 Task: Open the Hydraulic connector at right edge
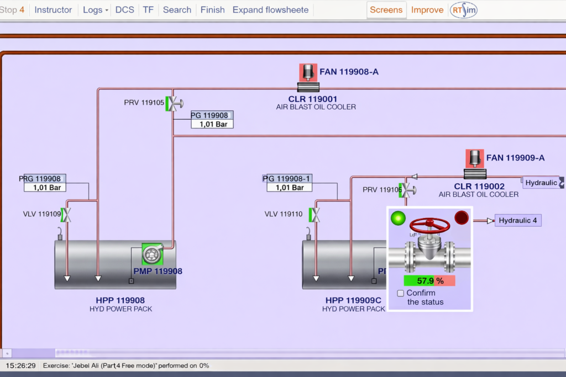[x=542, y=183]
